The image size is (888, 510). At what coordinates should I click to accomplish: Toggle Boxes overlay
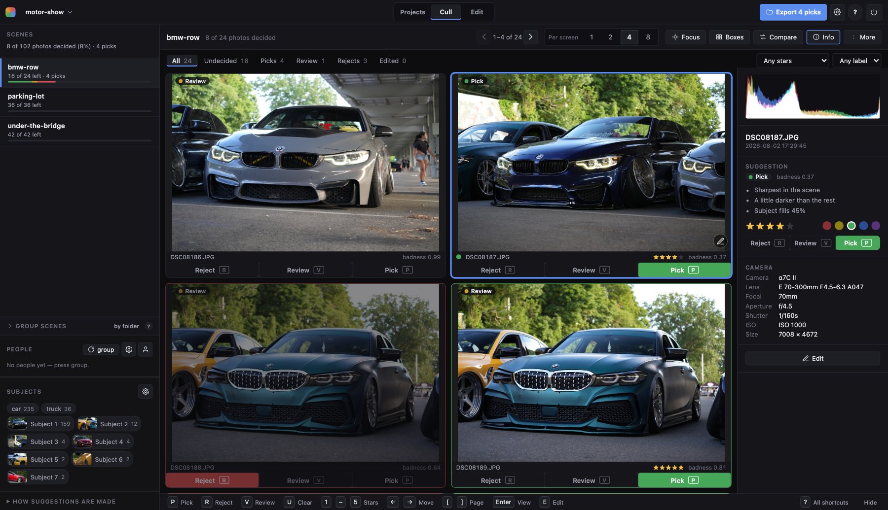click(730, 37)
